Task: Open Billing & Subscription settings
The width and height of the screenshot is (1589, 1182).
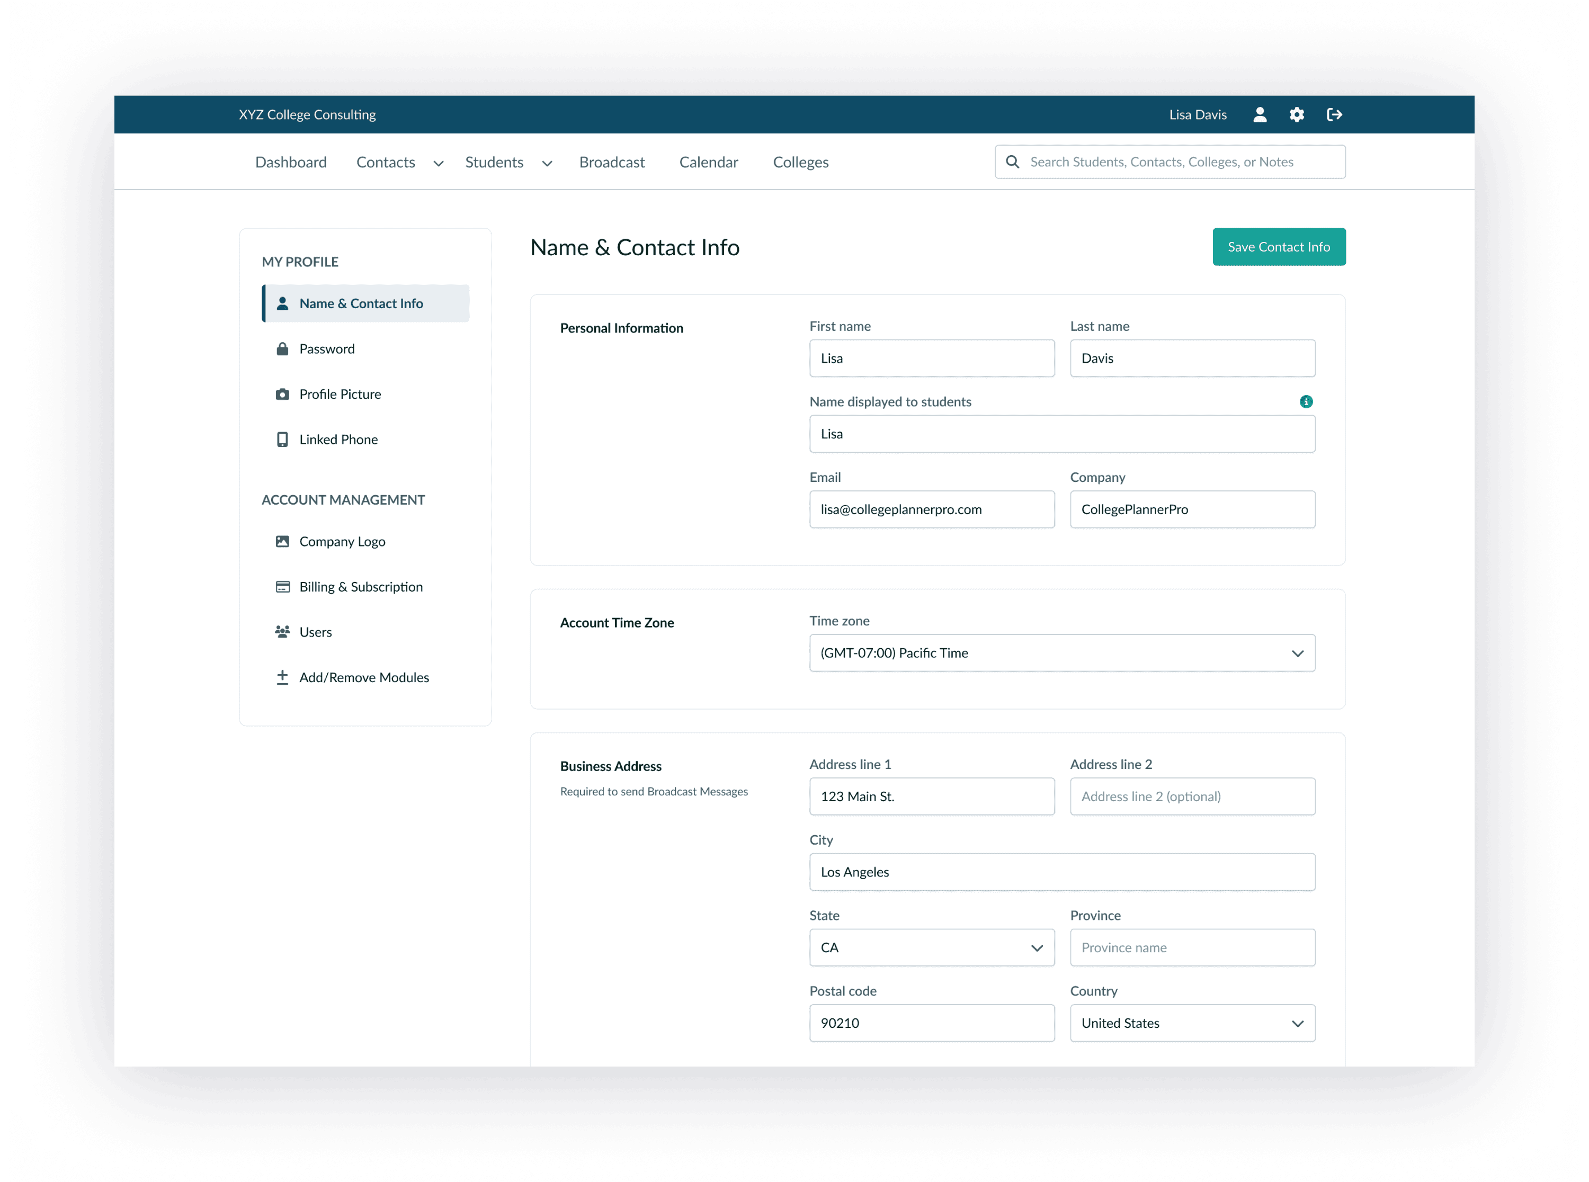Action: pos(361,587)
